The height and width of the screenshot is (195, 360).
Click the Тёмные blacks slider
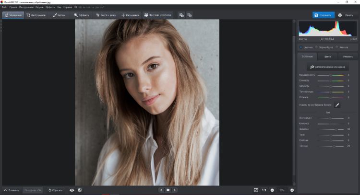(x=331, y=146)
